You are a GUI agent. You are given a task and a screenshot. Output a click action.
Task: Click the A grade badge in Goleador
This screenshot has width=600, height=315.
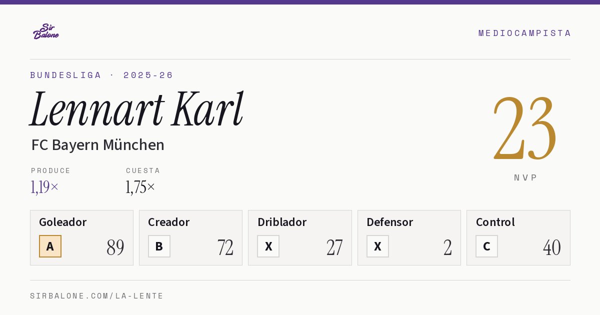50,246
